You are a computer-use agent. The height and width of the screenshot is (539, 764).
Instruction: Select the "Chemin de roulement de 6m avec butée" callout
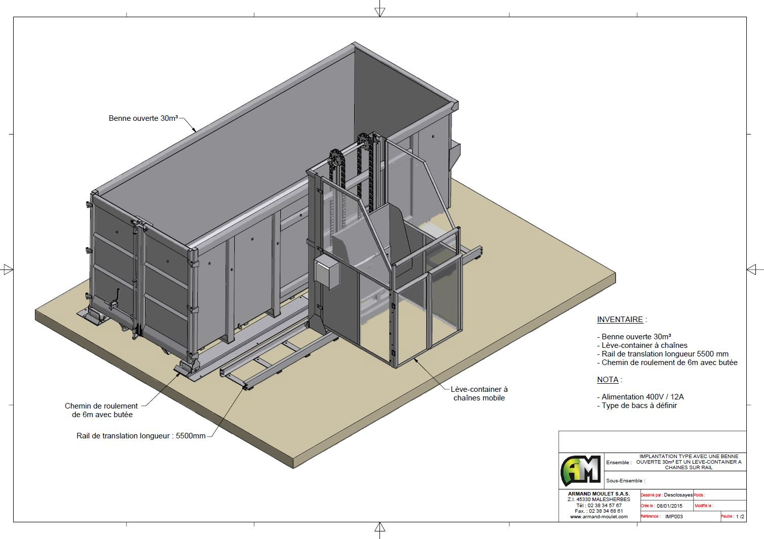click(x=101, y=410)
